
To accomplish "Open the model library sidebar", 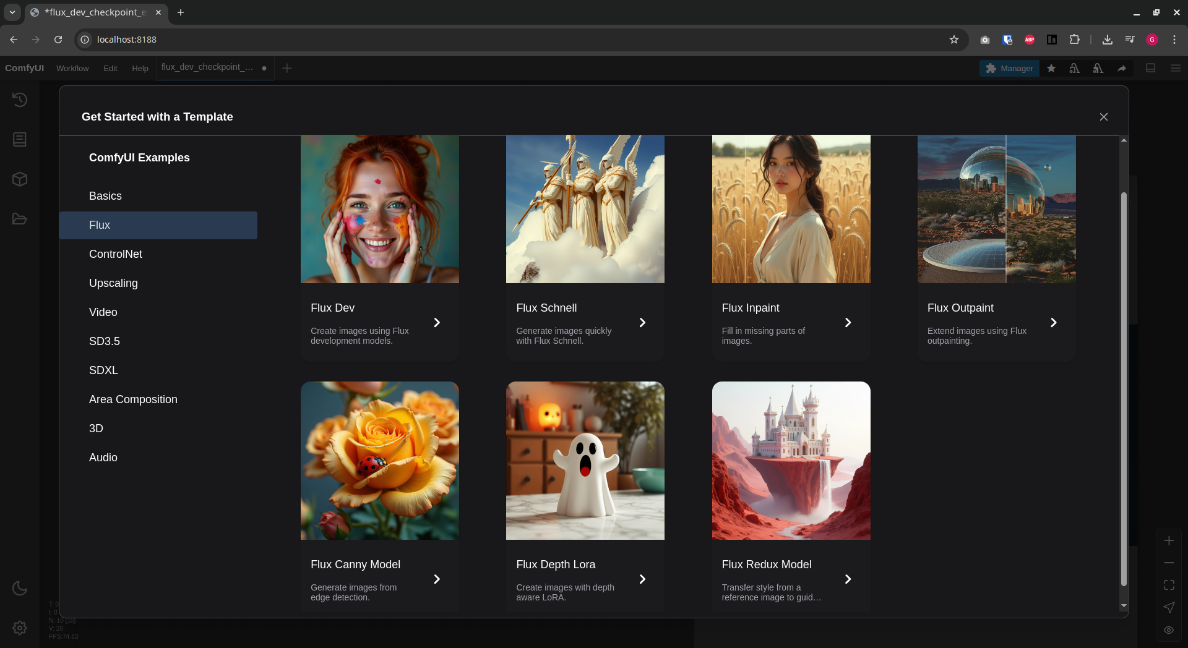I will click(19, 179).
